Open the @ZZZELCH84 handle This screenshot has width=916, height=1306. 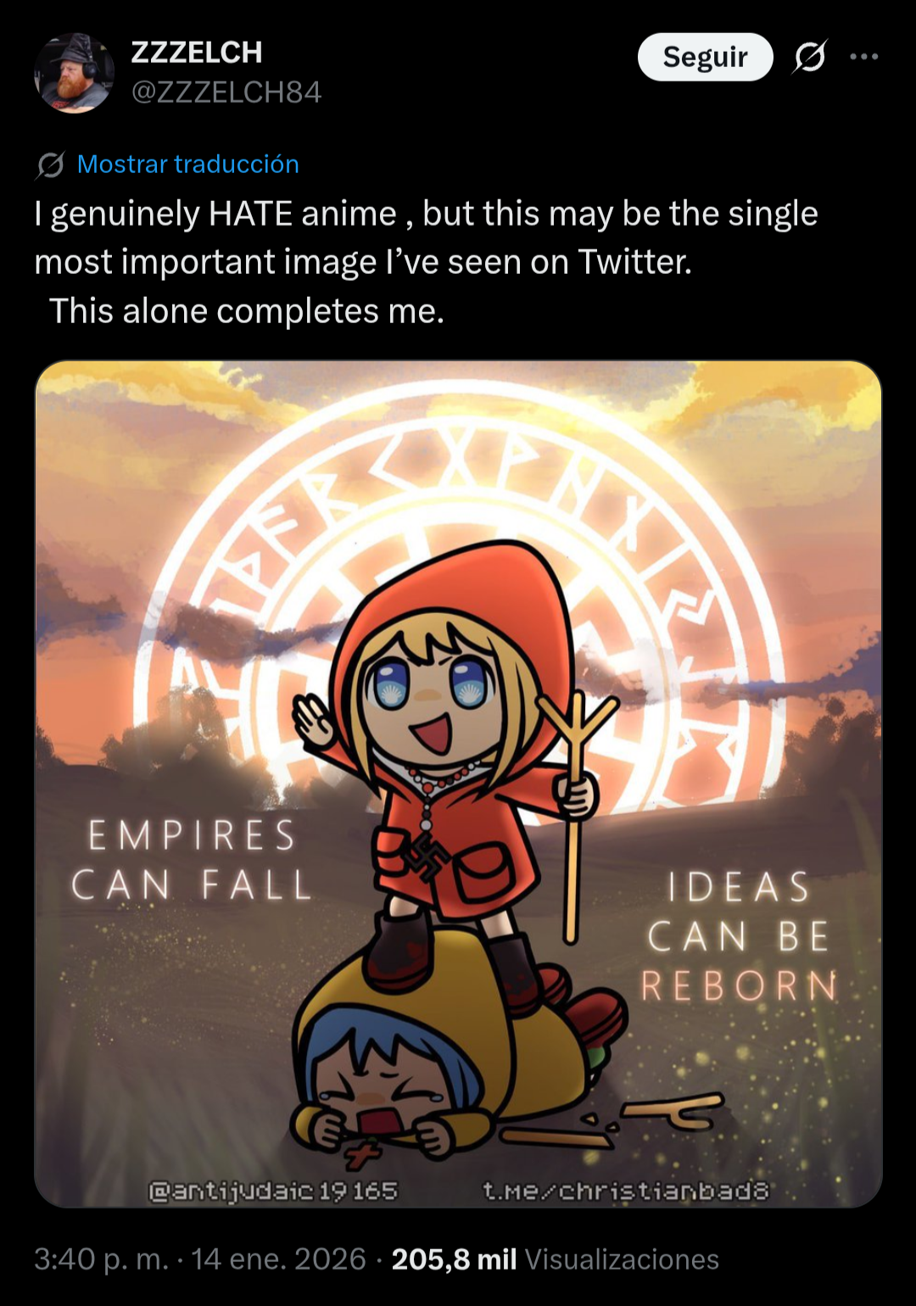[226, 92]
